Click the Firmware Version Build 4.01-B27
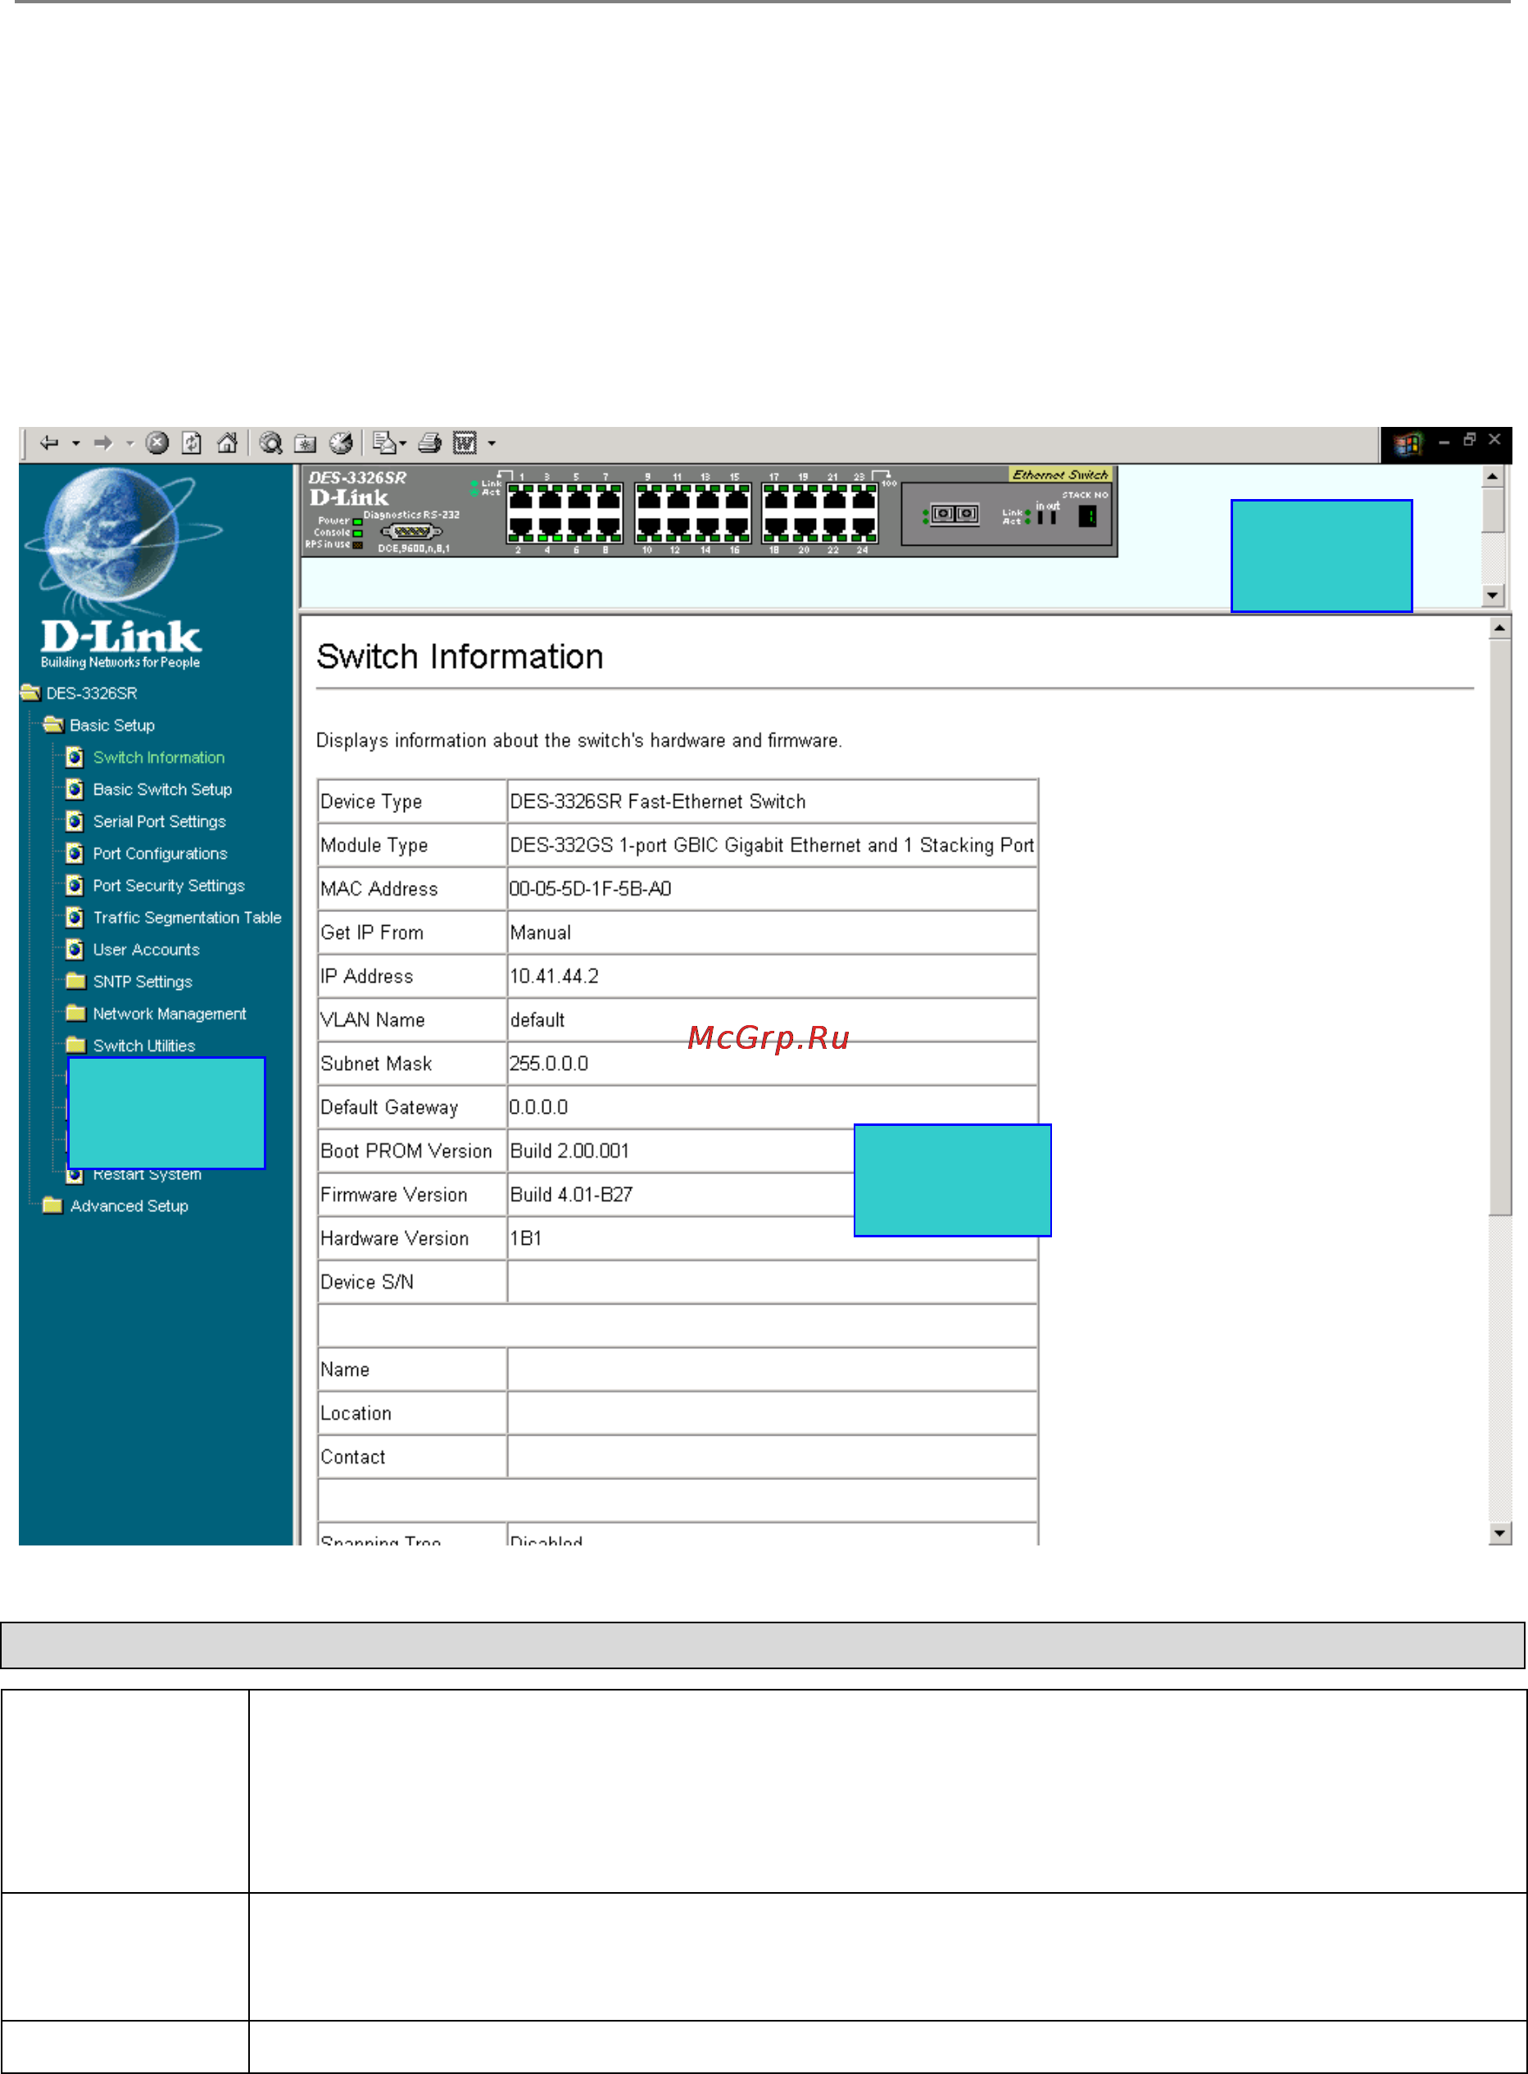Image resolution: width=1528 pixels, height=2074 pixels. 572,1196
